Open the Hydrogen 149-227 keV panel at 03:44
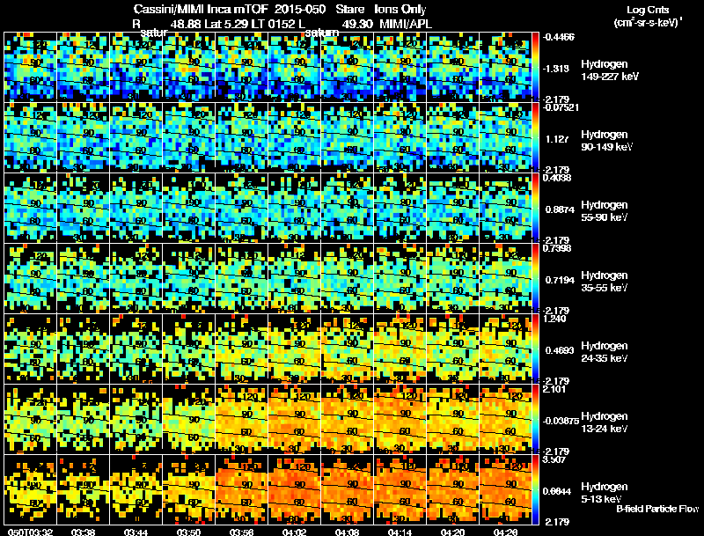Image resolution: width=704 pixels, height=536 pixels. click(x=136, y=67)
